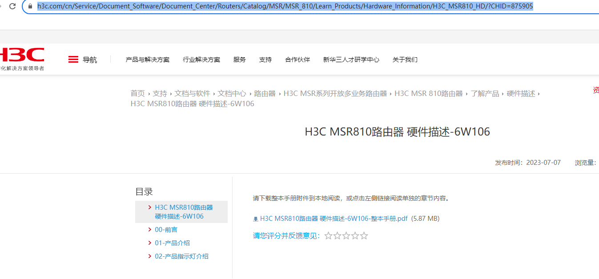Click the arrow beside 00-前言
599x279 pixels.
click(150, 230)
